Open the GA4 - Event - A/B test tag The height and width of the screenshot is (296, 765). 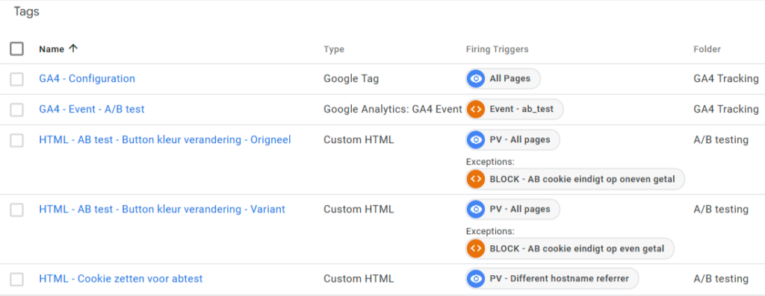click(92, 109)
